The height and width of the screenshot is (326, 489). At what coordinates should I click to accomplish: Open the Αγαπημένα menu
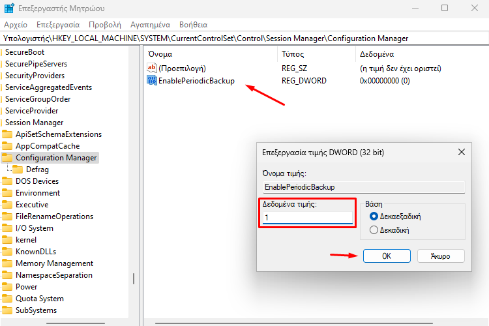point(151,25)
